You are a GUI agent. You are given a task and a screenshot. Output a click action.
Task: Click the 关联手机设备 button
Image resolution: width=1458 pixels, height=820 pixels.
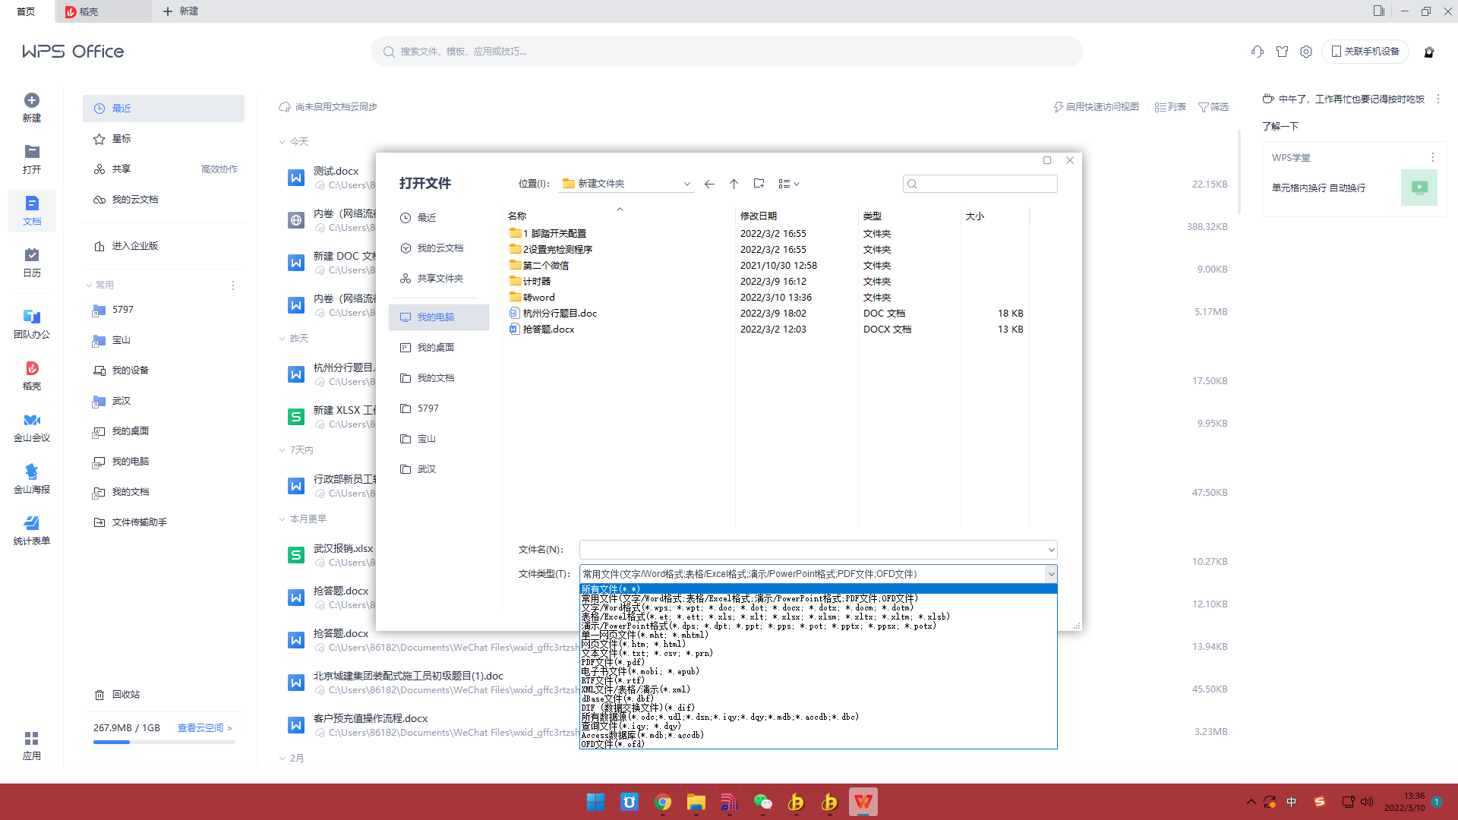tap(1365, 52)
